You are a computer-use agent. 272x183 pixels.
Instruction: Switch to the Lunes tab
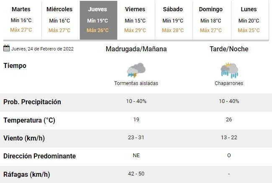[x=249, y=20]
